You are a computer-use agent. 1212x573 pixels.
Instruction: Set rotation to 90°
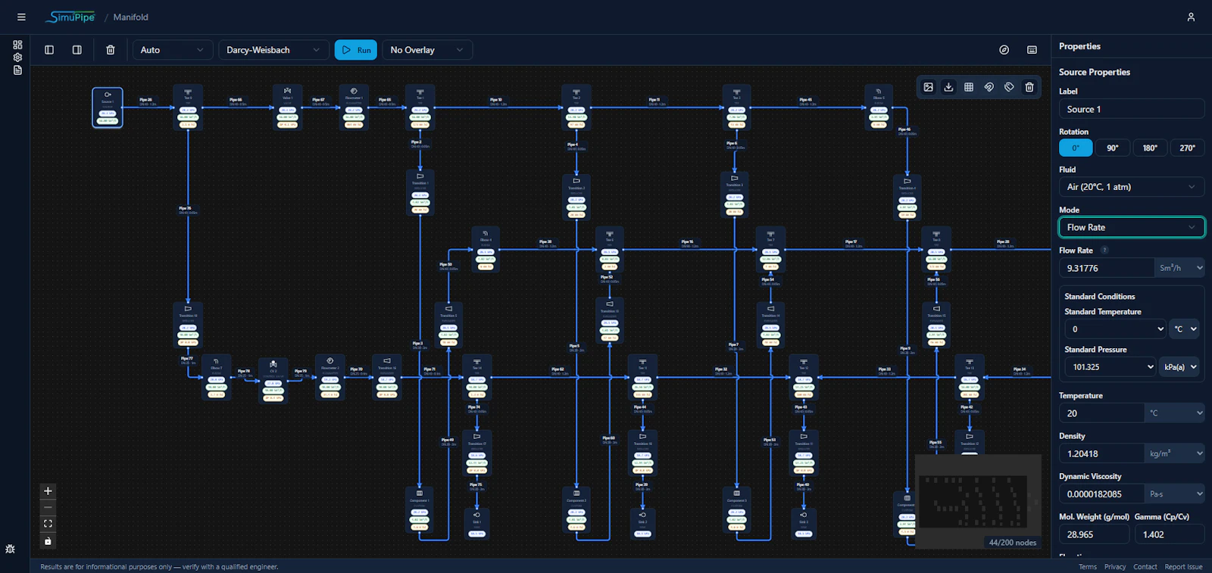tap(1113, 148)
